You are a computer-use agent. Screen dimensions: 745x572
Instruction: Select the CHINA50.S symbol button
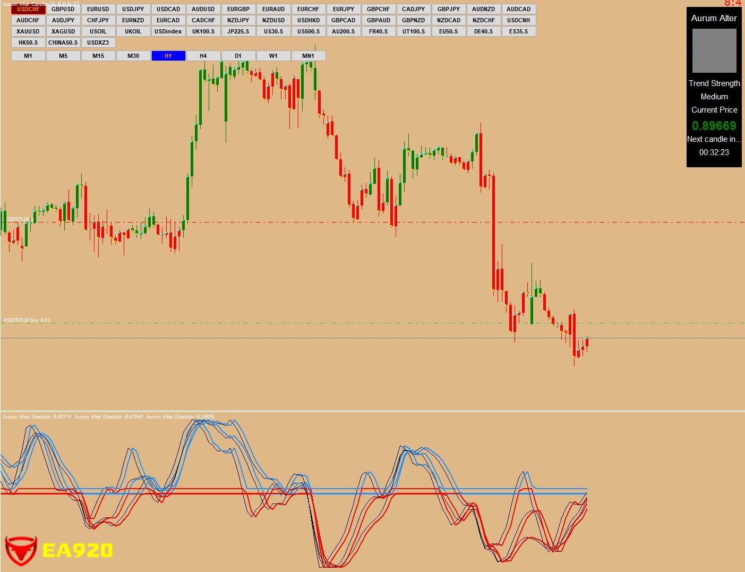[63, 42]
